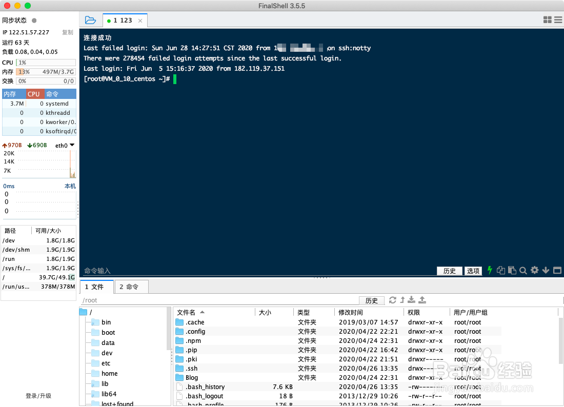
Task: Switch to grid layout view icon
Action: click(x=548, y=20)
